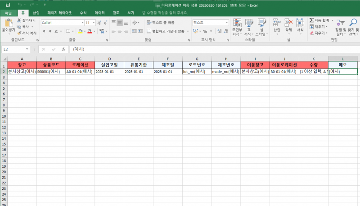
Task: Toggle middle vertical alignment
Action: click(120, 23)
